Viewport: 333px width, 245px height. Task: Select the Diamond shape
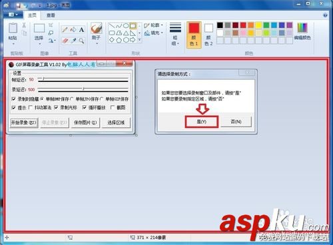point(112,40)
